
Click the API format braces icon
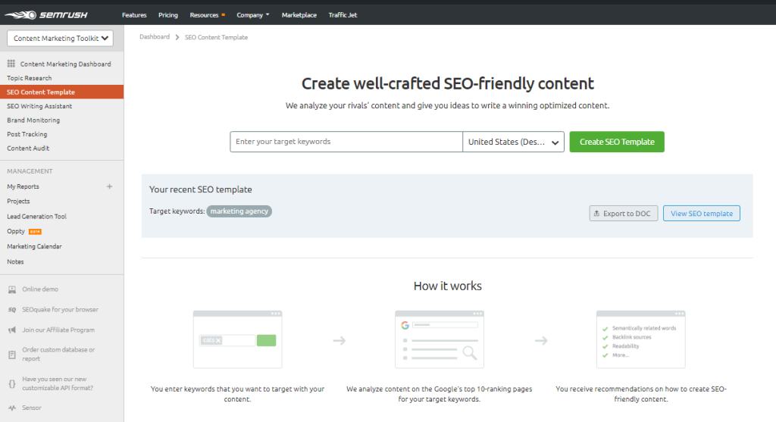(12, 383)
